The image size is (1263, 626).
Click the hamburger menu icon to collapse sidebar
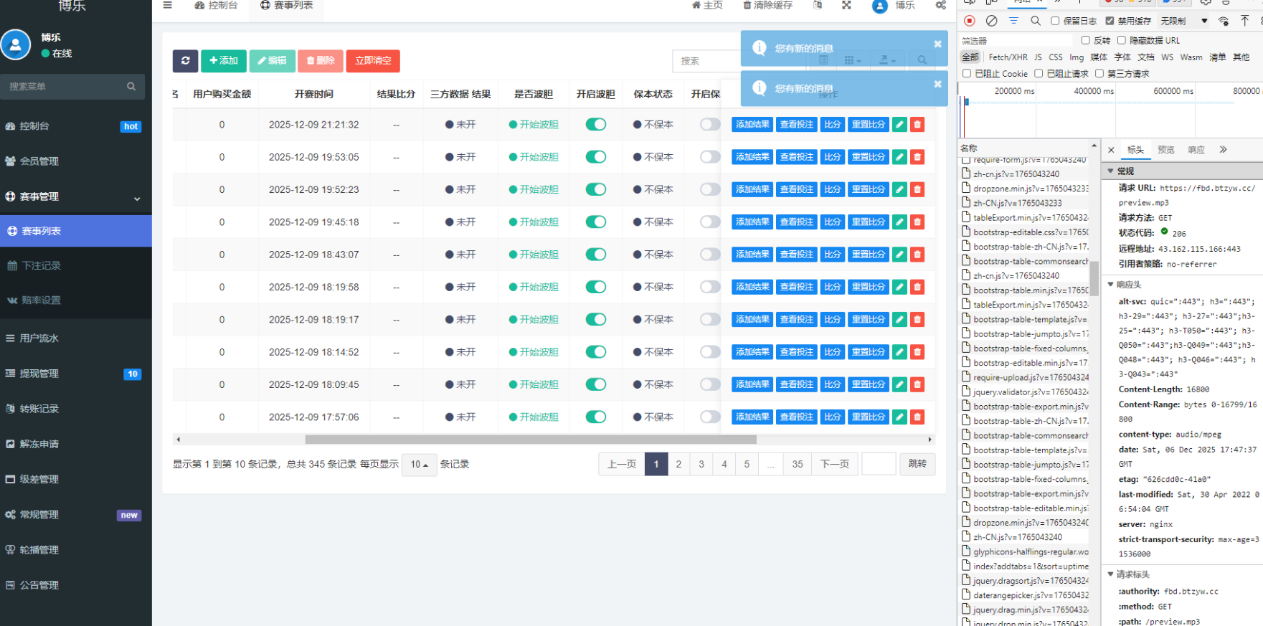pyautogui.click(x=167, y=5)
